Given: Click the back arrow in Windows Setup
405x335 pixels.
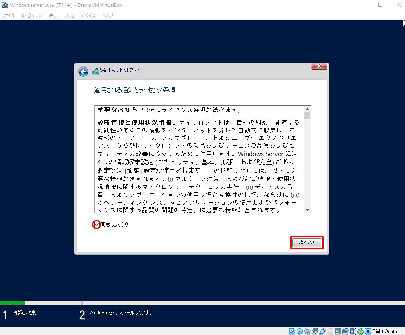Looking at the screenshot, I should 83,72.
